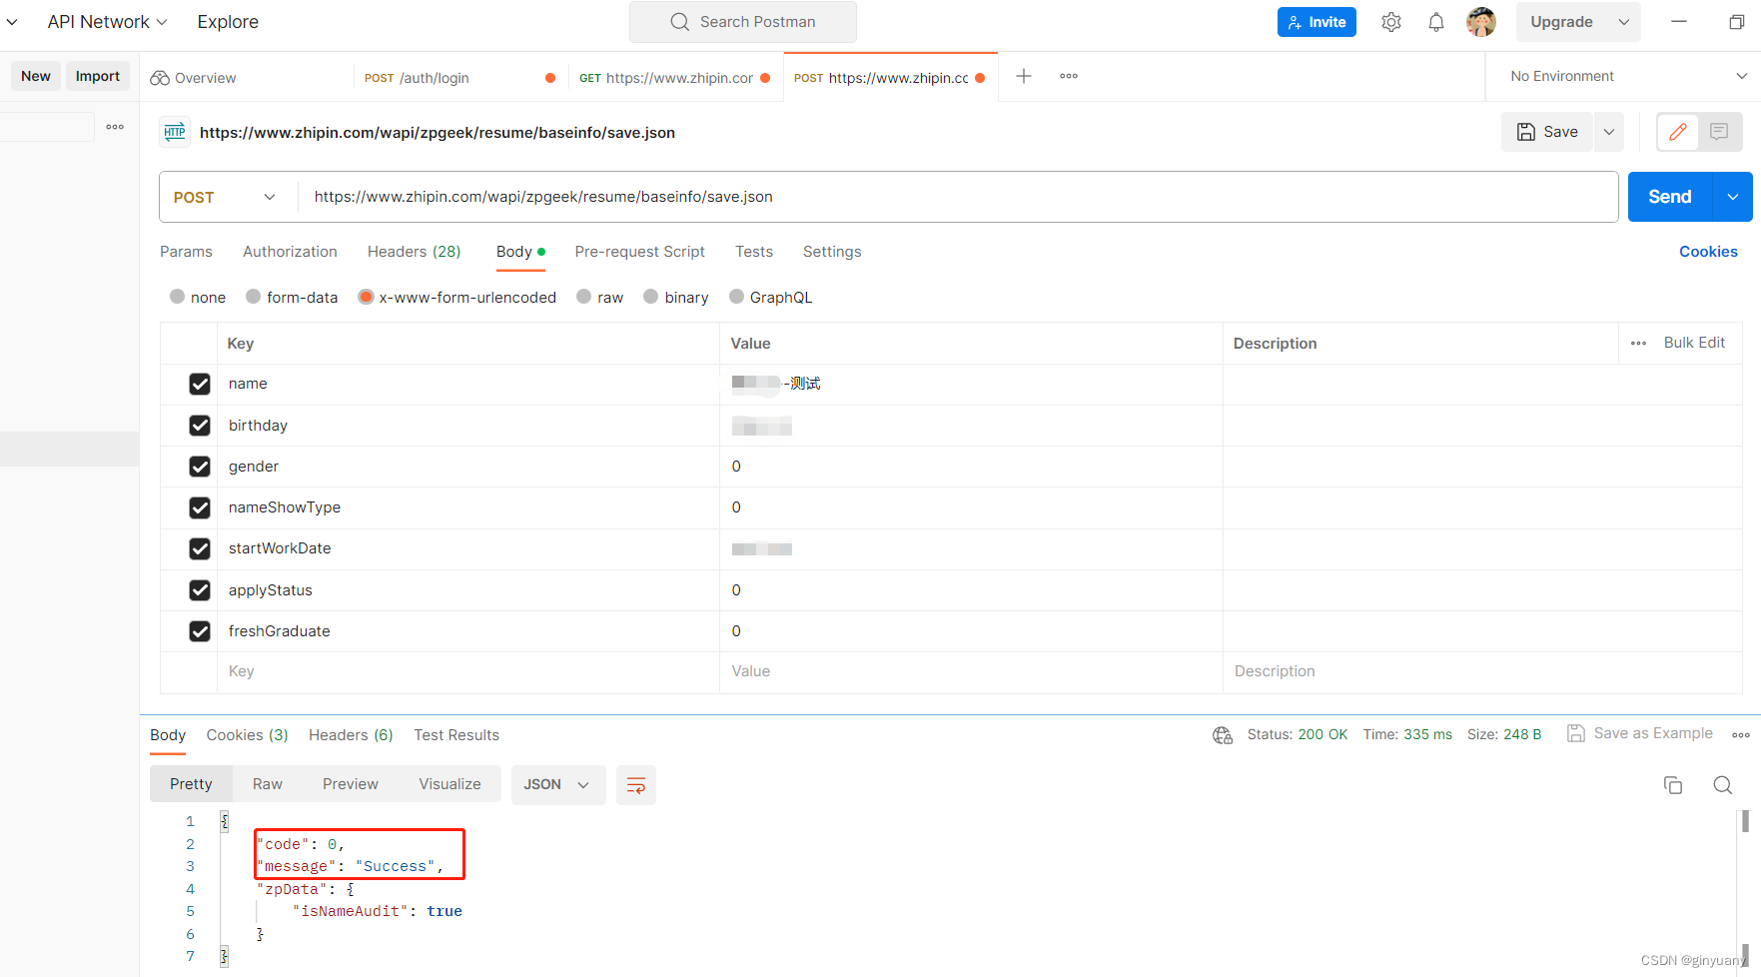The height and width of the screenshot is (977, 1761).
Task: Open the Pre-request Script tab
Action: (639, 252)
